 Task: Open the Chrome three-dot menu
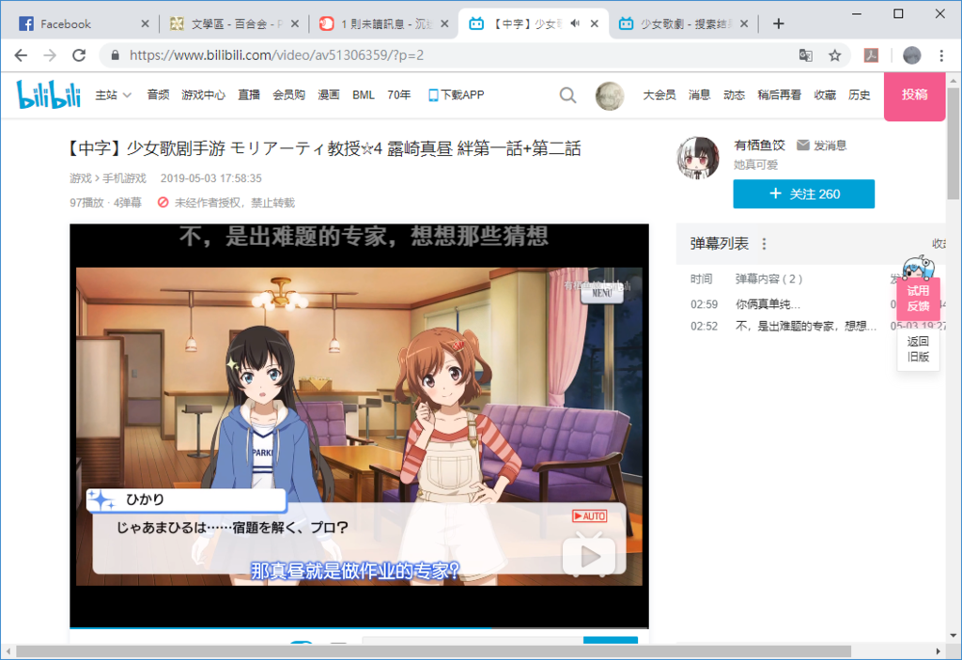tap(941, 55)
